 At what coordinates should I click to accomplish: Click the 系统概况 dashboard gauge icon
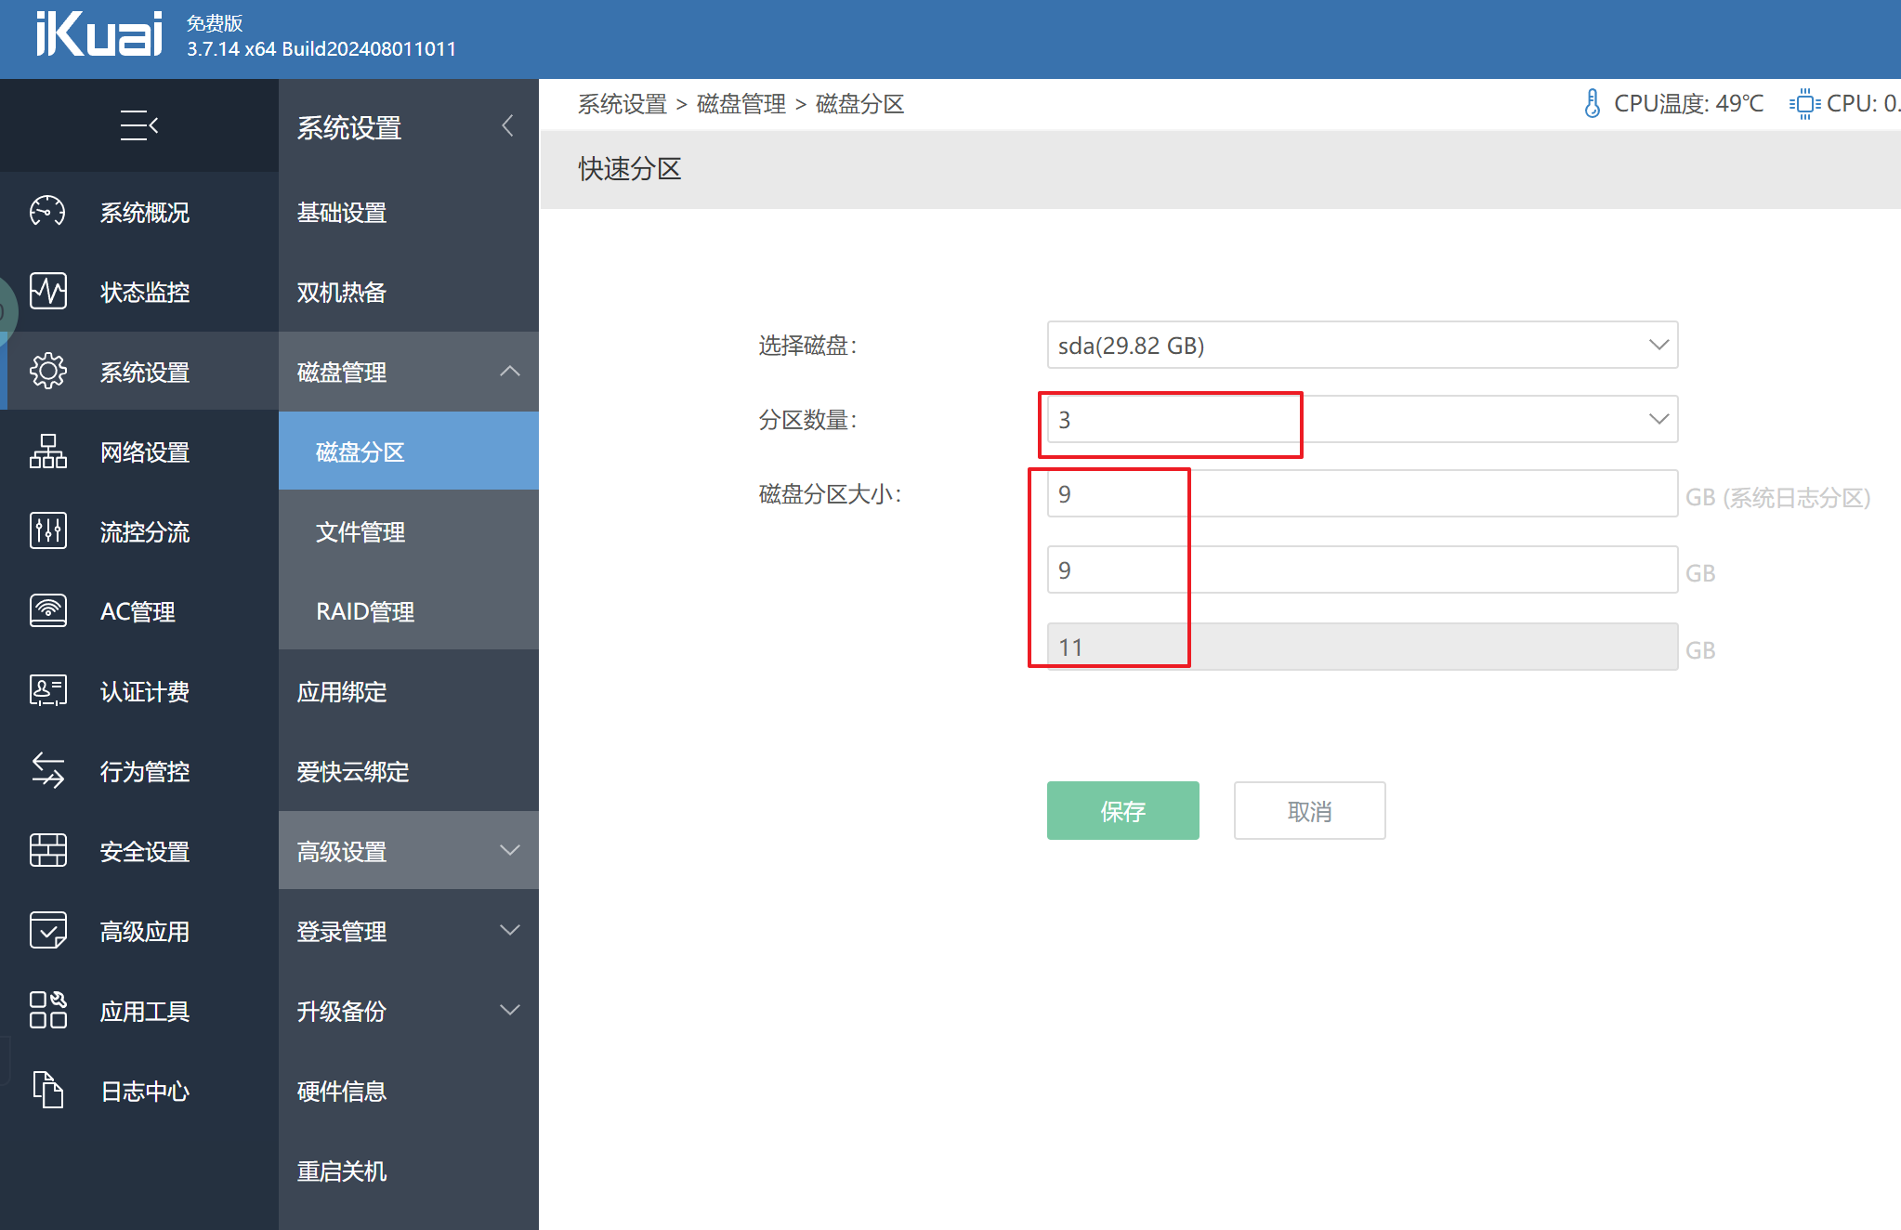(47, 212)
